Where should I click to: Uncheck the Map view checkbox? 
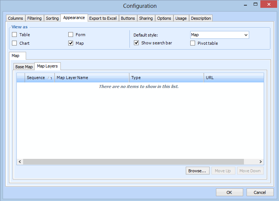click(x=70, y=43)
